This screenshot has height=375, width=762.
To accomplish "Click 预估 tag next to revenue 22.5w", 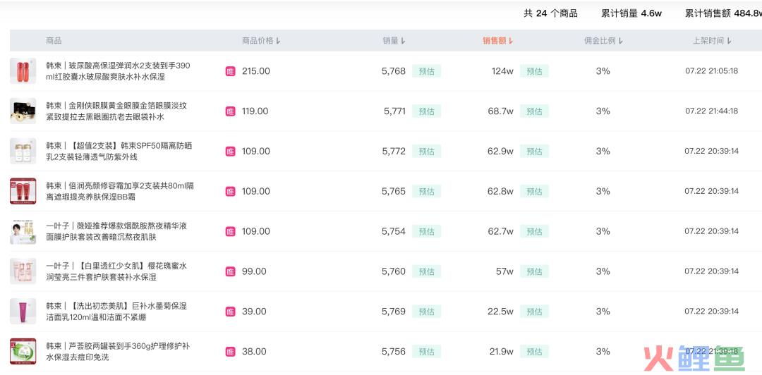I will [x=534, y=312].
